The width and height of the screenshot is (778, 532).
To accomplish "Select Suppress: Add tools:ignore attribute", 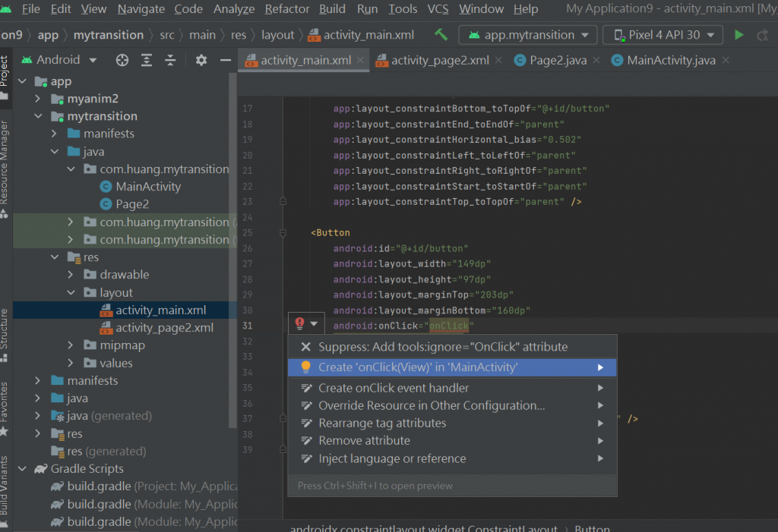I will pos(453,347).
